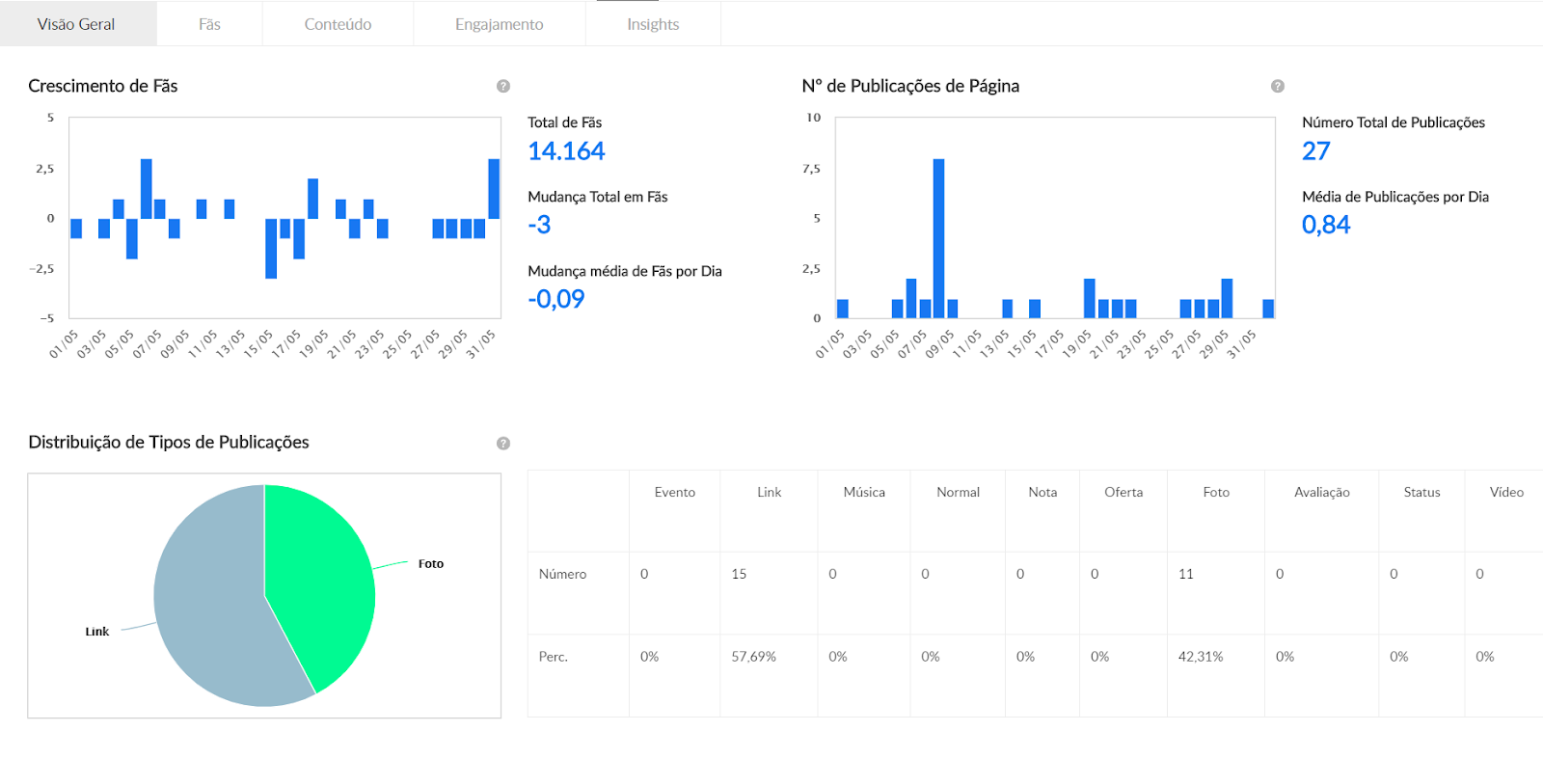This screenshot has height=758, width=1543.
Task: Click help icon beside Nº de Publicações de Página
Action: [x=1278, y=86]
